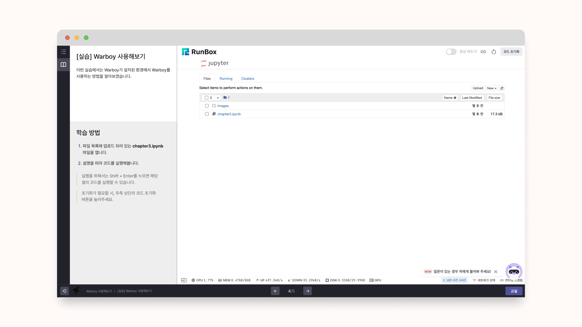582x327 pixels.
Task: Open the table of contents list icon
Action: point(63,52)
